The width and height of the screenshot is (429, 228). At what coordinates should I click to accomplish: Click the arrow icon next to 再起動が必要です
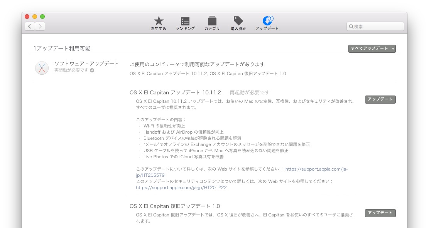92,70
